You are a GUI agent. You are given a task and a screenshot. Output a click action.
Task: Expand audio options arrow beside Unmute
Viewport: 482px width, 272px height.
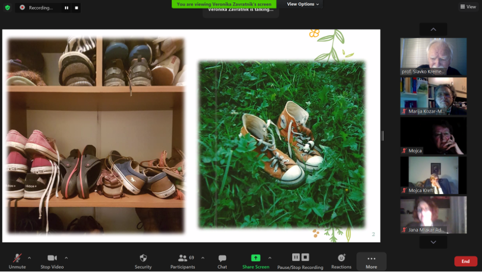29,258
